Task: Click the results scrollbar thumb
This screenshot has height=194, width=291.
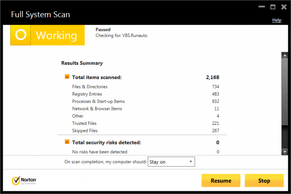Action: (x=285, y=92)
